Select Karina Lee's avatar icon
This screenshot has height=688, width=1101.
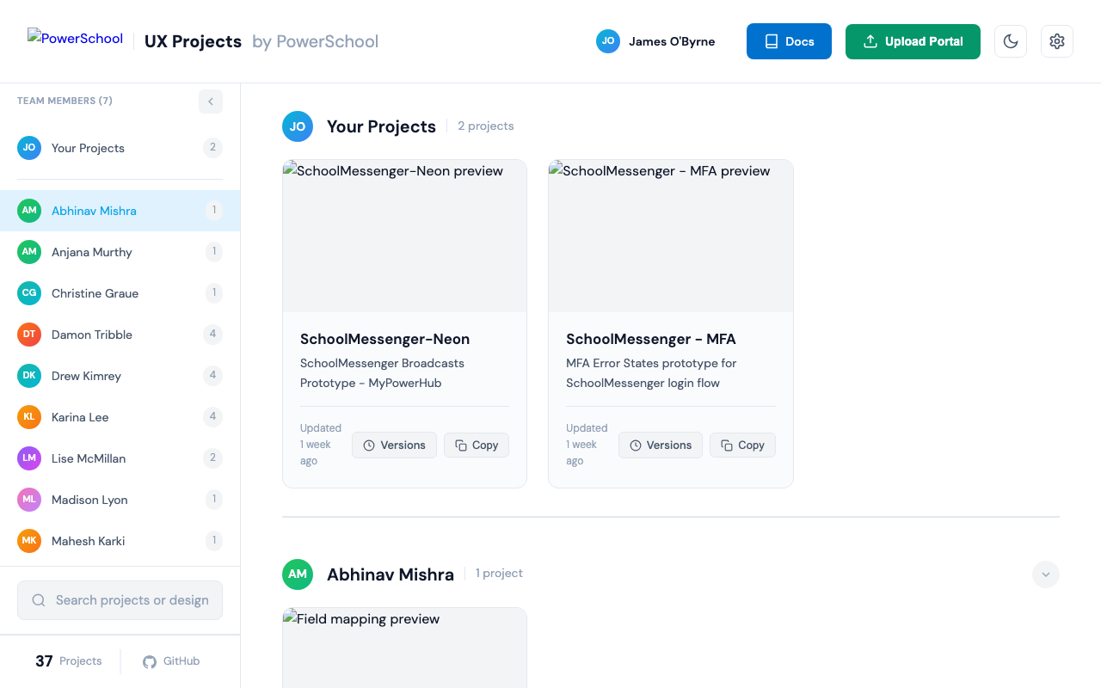(28, 416)
